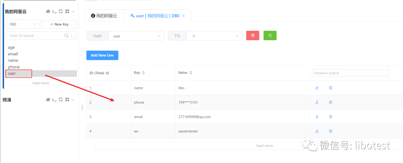This screenshot has width=403, height=163.
Task: Focus the Keyword Search field
Action: (x=350, y=73)
